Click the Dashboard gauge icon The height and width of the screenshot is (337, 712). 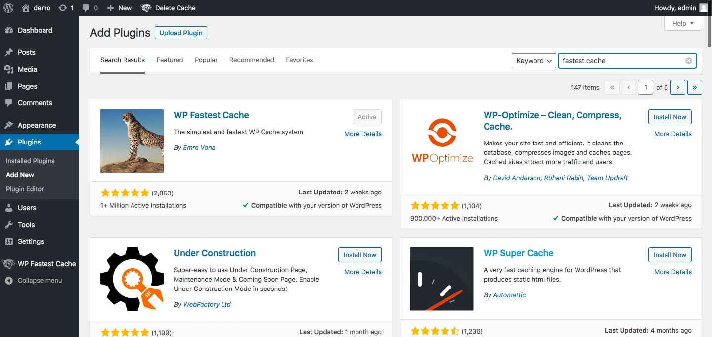[9, 30]
